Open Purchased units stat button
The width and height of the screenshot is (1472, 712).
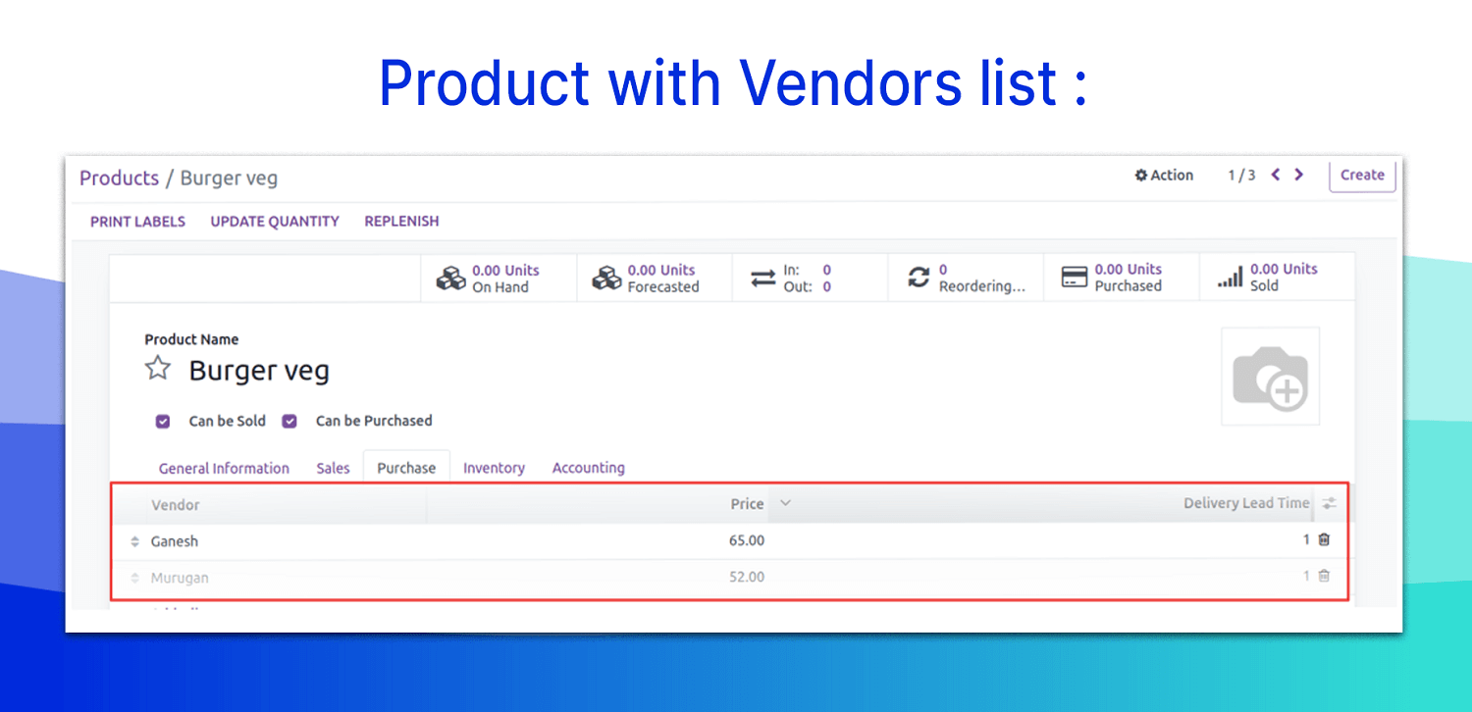pyautogui.click(x=1121, y=278)
